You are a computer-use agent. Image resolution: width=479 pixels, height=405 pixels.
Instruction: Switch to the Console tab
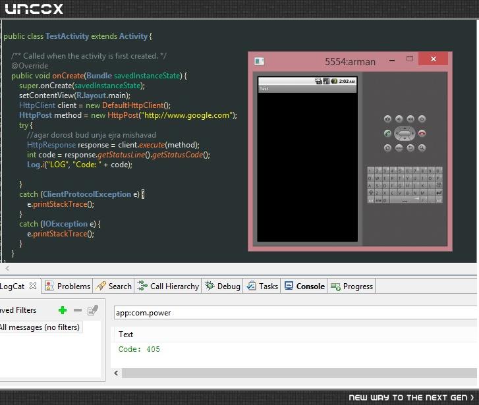(x=304, y=286)
